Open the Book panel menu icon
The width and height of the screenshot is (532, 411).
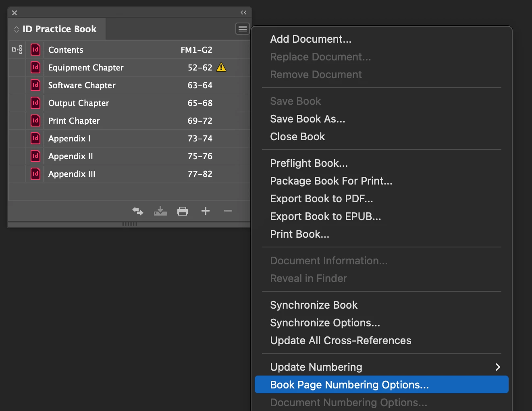tap(243, 29)
